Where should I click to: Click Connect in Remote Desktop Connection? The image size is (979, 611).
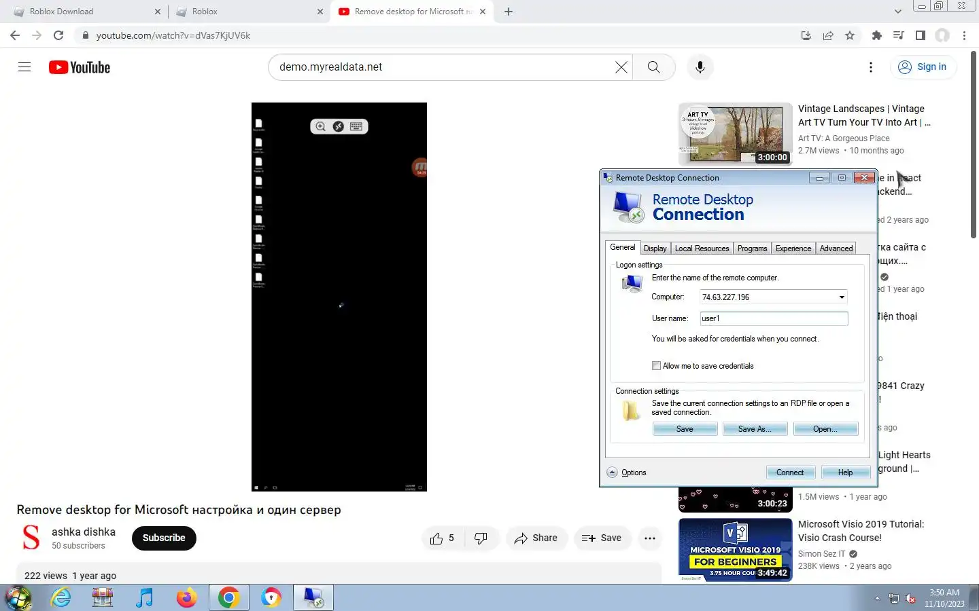coord(790,473)
